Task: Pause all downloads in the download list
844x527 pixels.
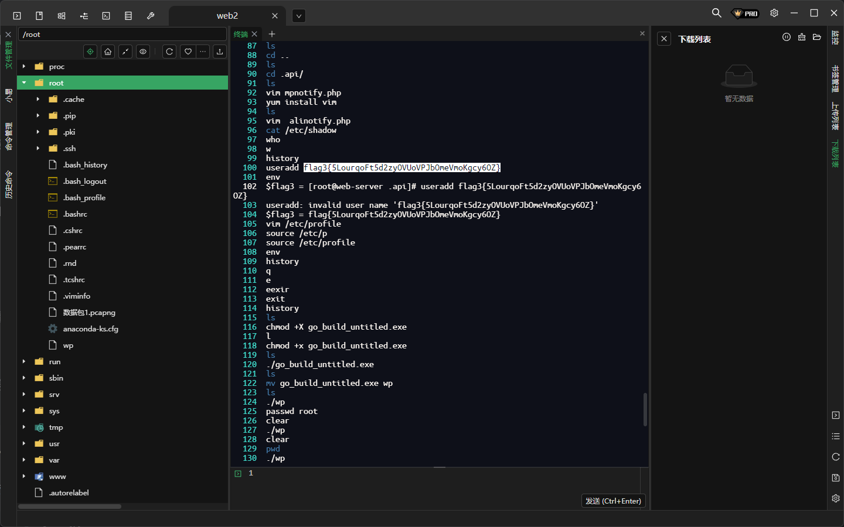Action: tap(787, 37)
